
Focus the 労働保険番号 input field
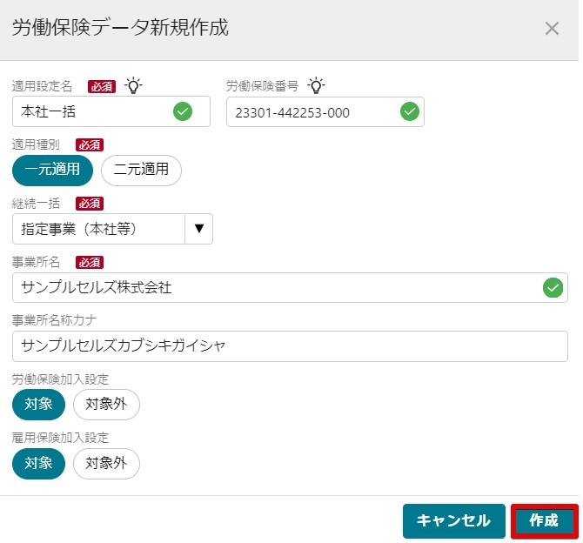point(325,111)
